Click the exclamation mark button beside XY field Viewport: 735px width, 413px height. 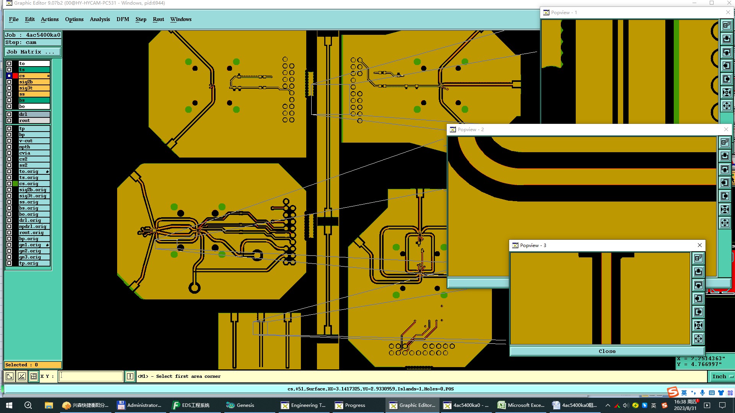pos(130,376)
